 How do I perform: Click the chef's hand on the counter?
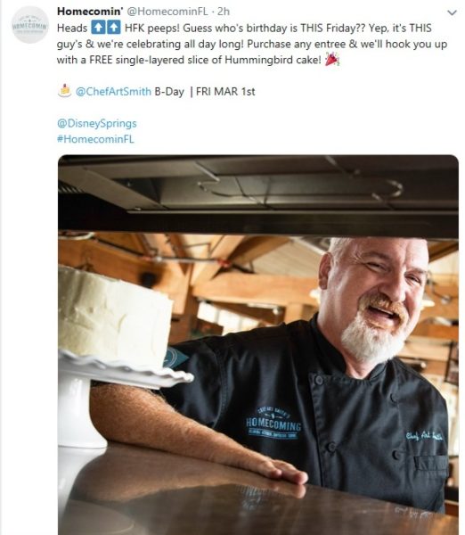click(282, 471)
